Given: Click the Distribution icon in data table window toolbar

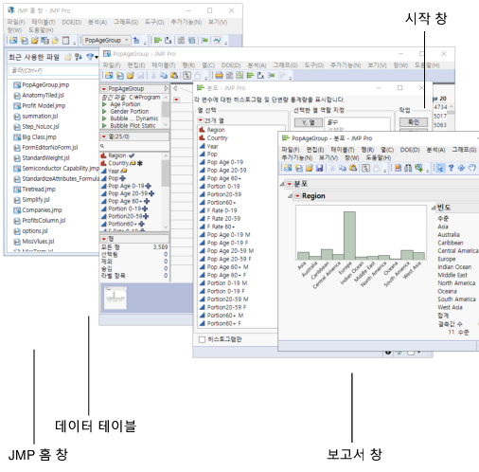Looking at the screenshot, I should [x=250, y=75].
